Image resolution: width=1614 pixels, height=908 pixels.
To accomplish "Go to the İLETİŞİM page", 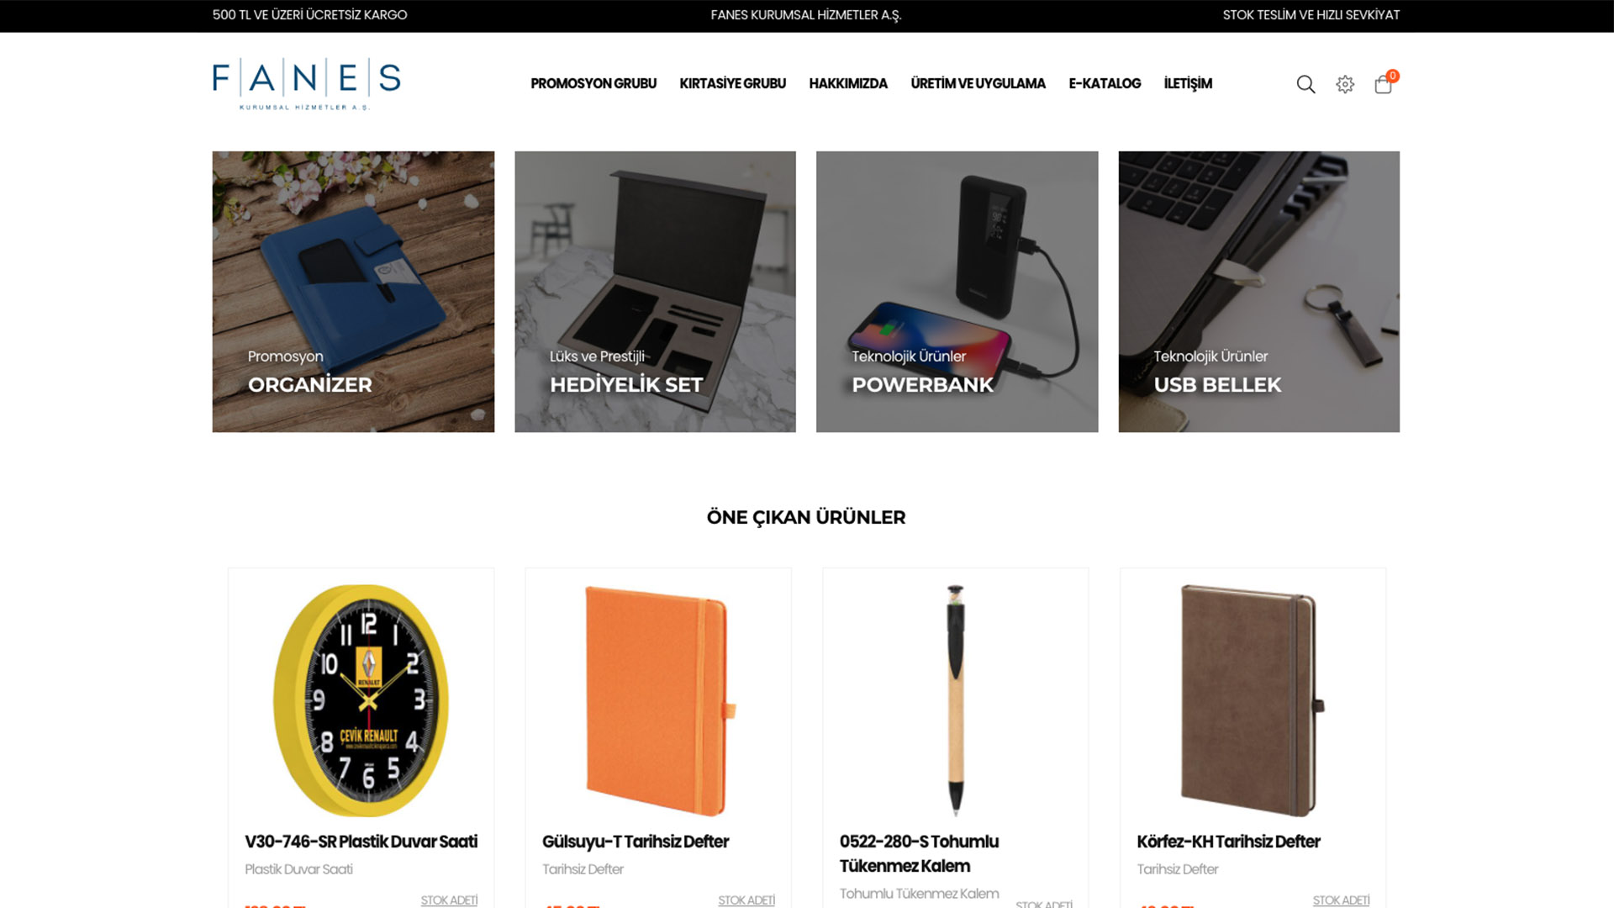I will point(1188,83).
